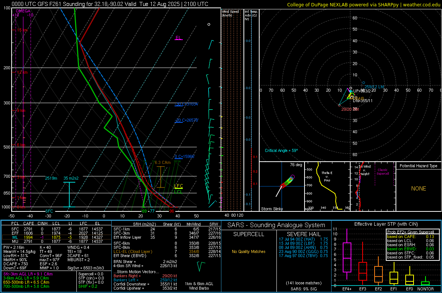Click the Critical Angle = 59° text
The image size is (442, 293).
click(x=281, y=150)
